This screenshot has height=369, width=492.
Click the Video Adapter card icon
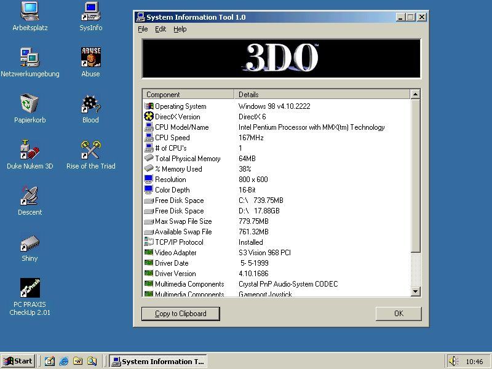(149, 252)
